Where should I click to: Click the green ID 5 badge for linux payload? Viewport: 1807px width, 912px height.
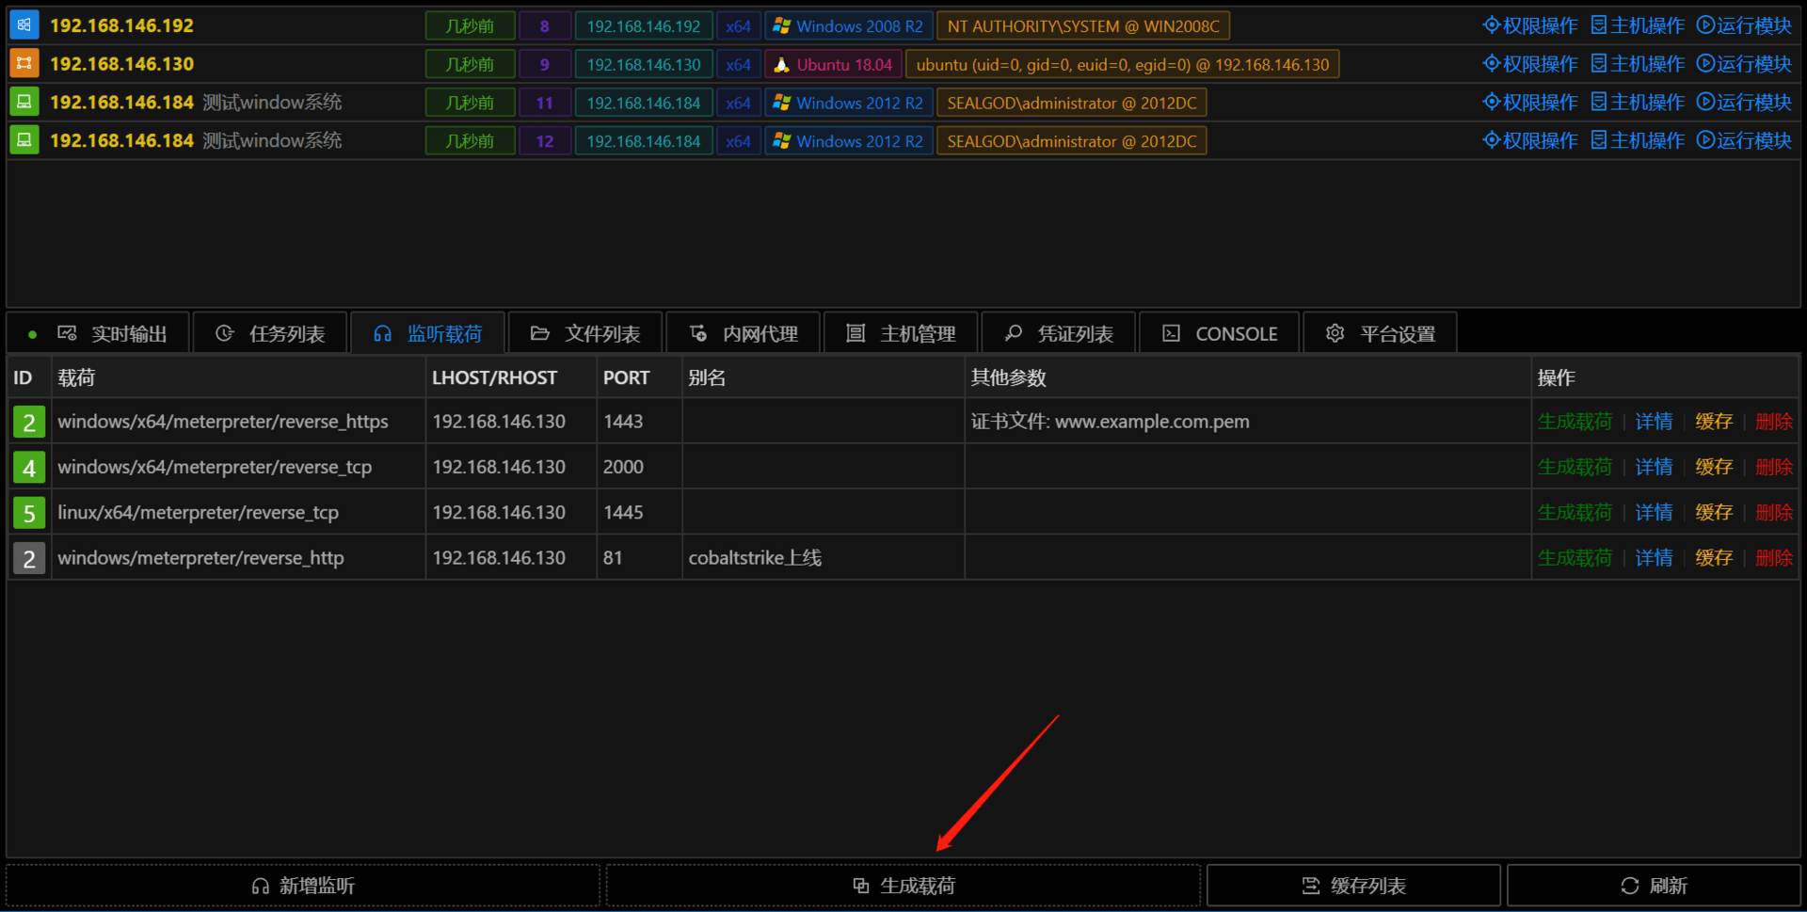(29, 513)
